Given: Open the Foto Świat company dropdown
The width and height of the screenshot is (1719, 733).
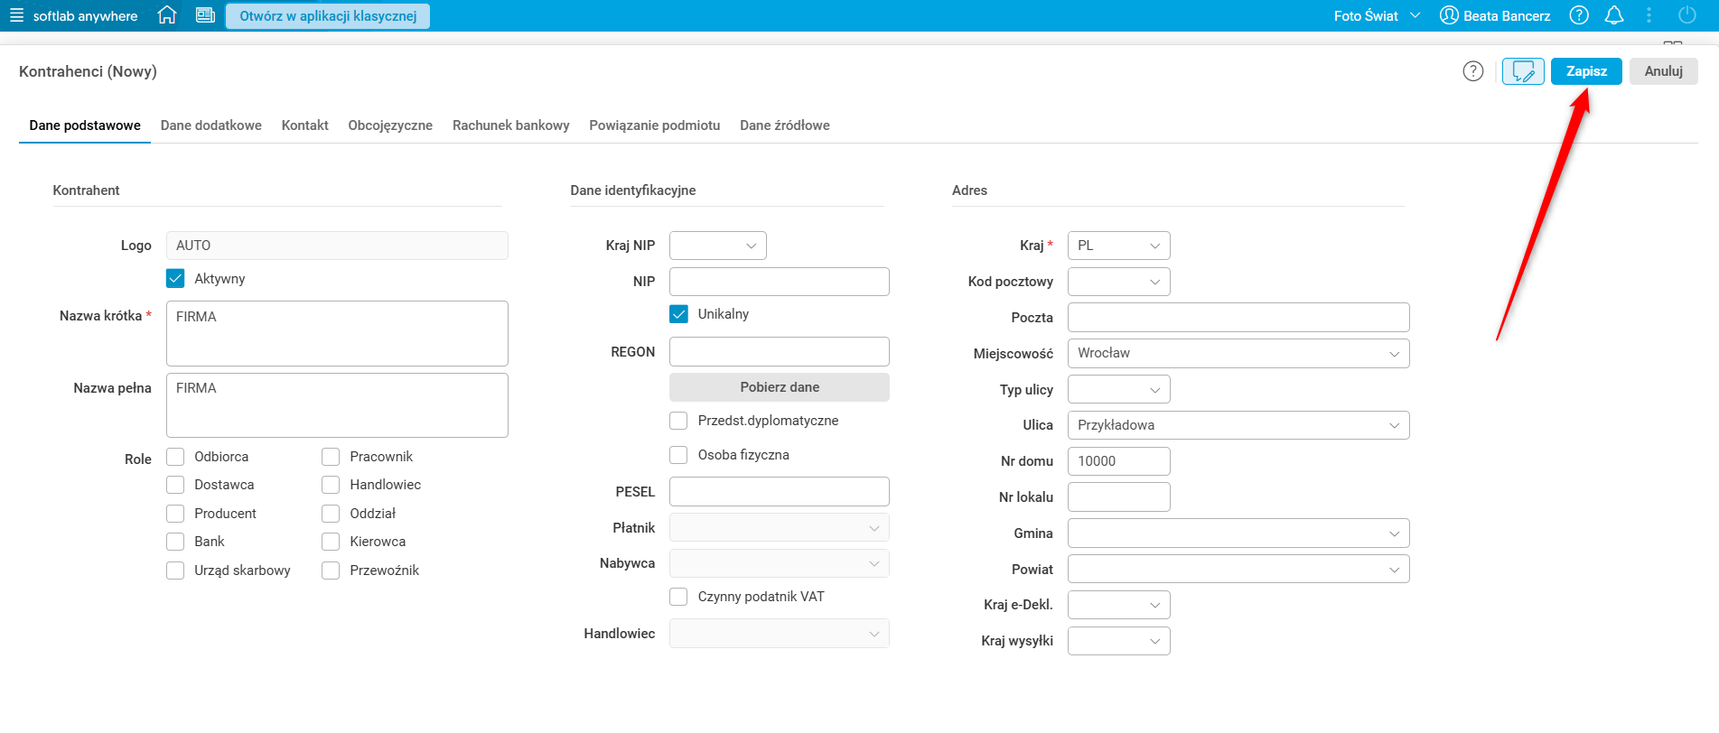Looking at the screenshot, I should click(1377, 15).
